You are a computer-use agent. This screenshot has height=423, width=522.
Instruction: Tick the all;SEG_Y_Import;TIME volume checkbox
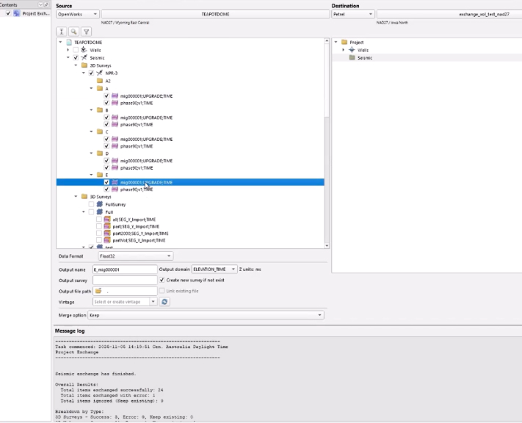click(x=99, y=219)
